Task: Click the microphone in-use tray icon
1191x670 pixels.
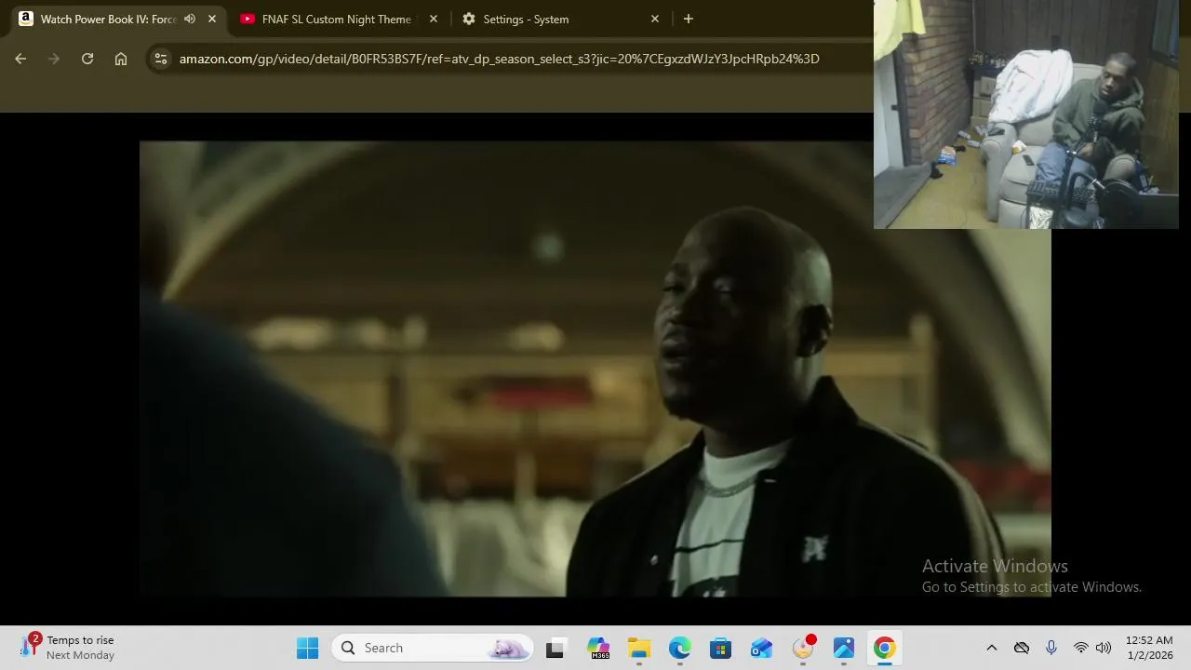Action: [1051, 648]
